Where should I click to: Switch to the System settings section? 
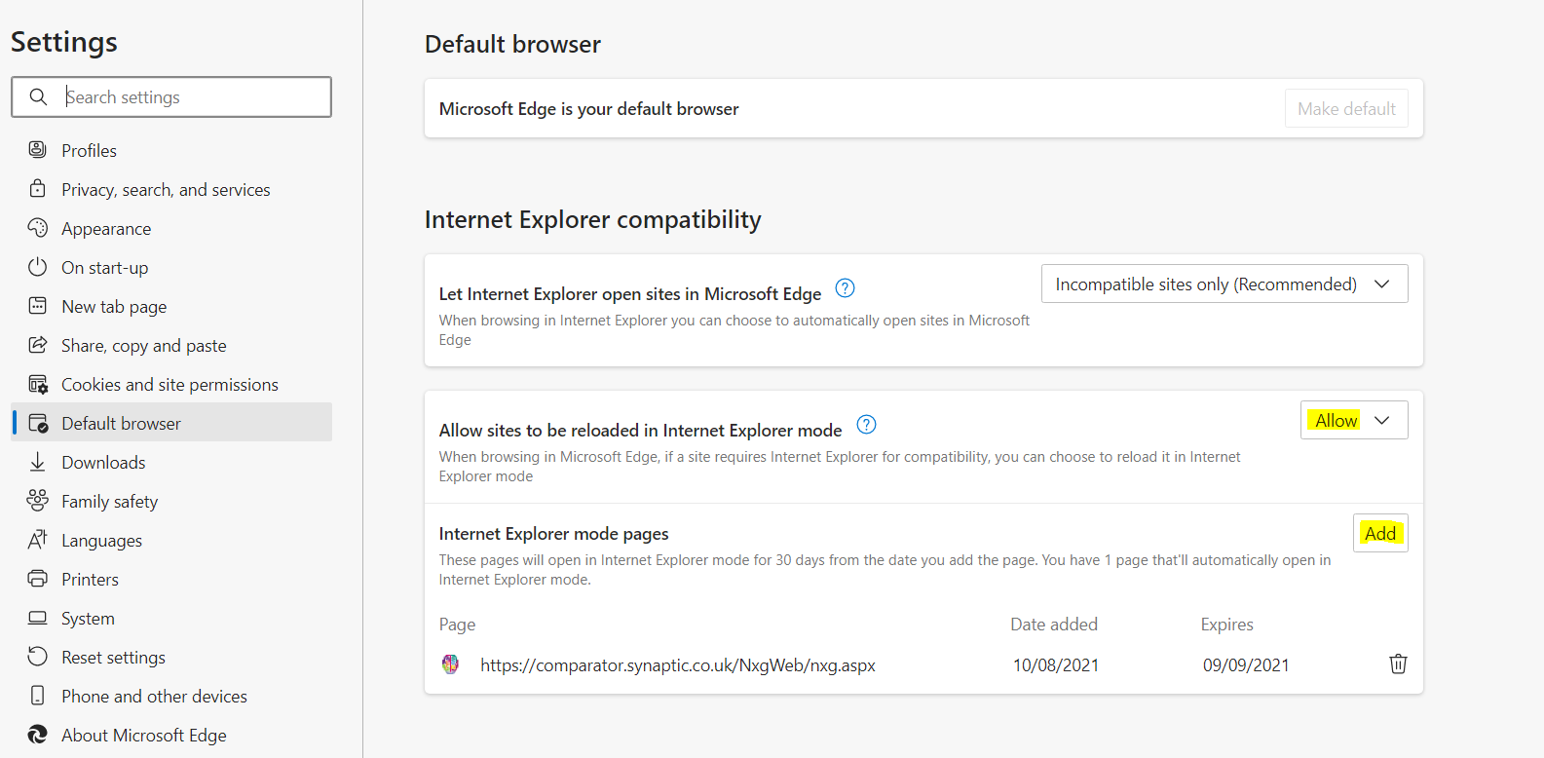pos(88,619)
